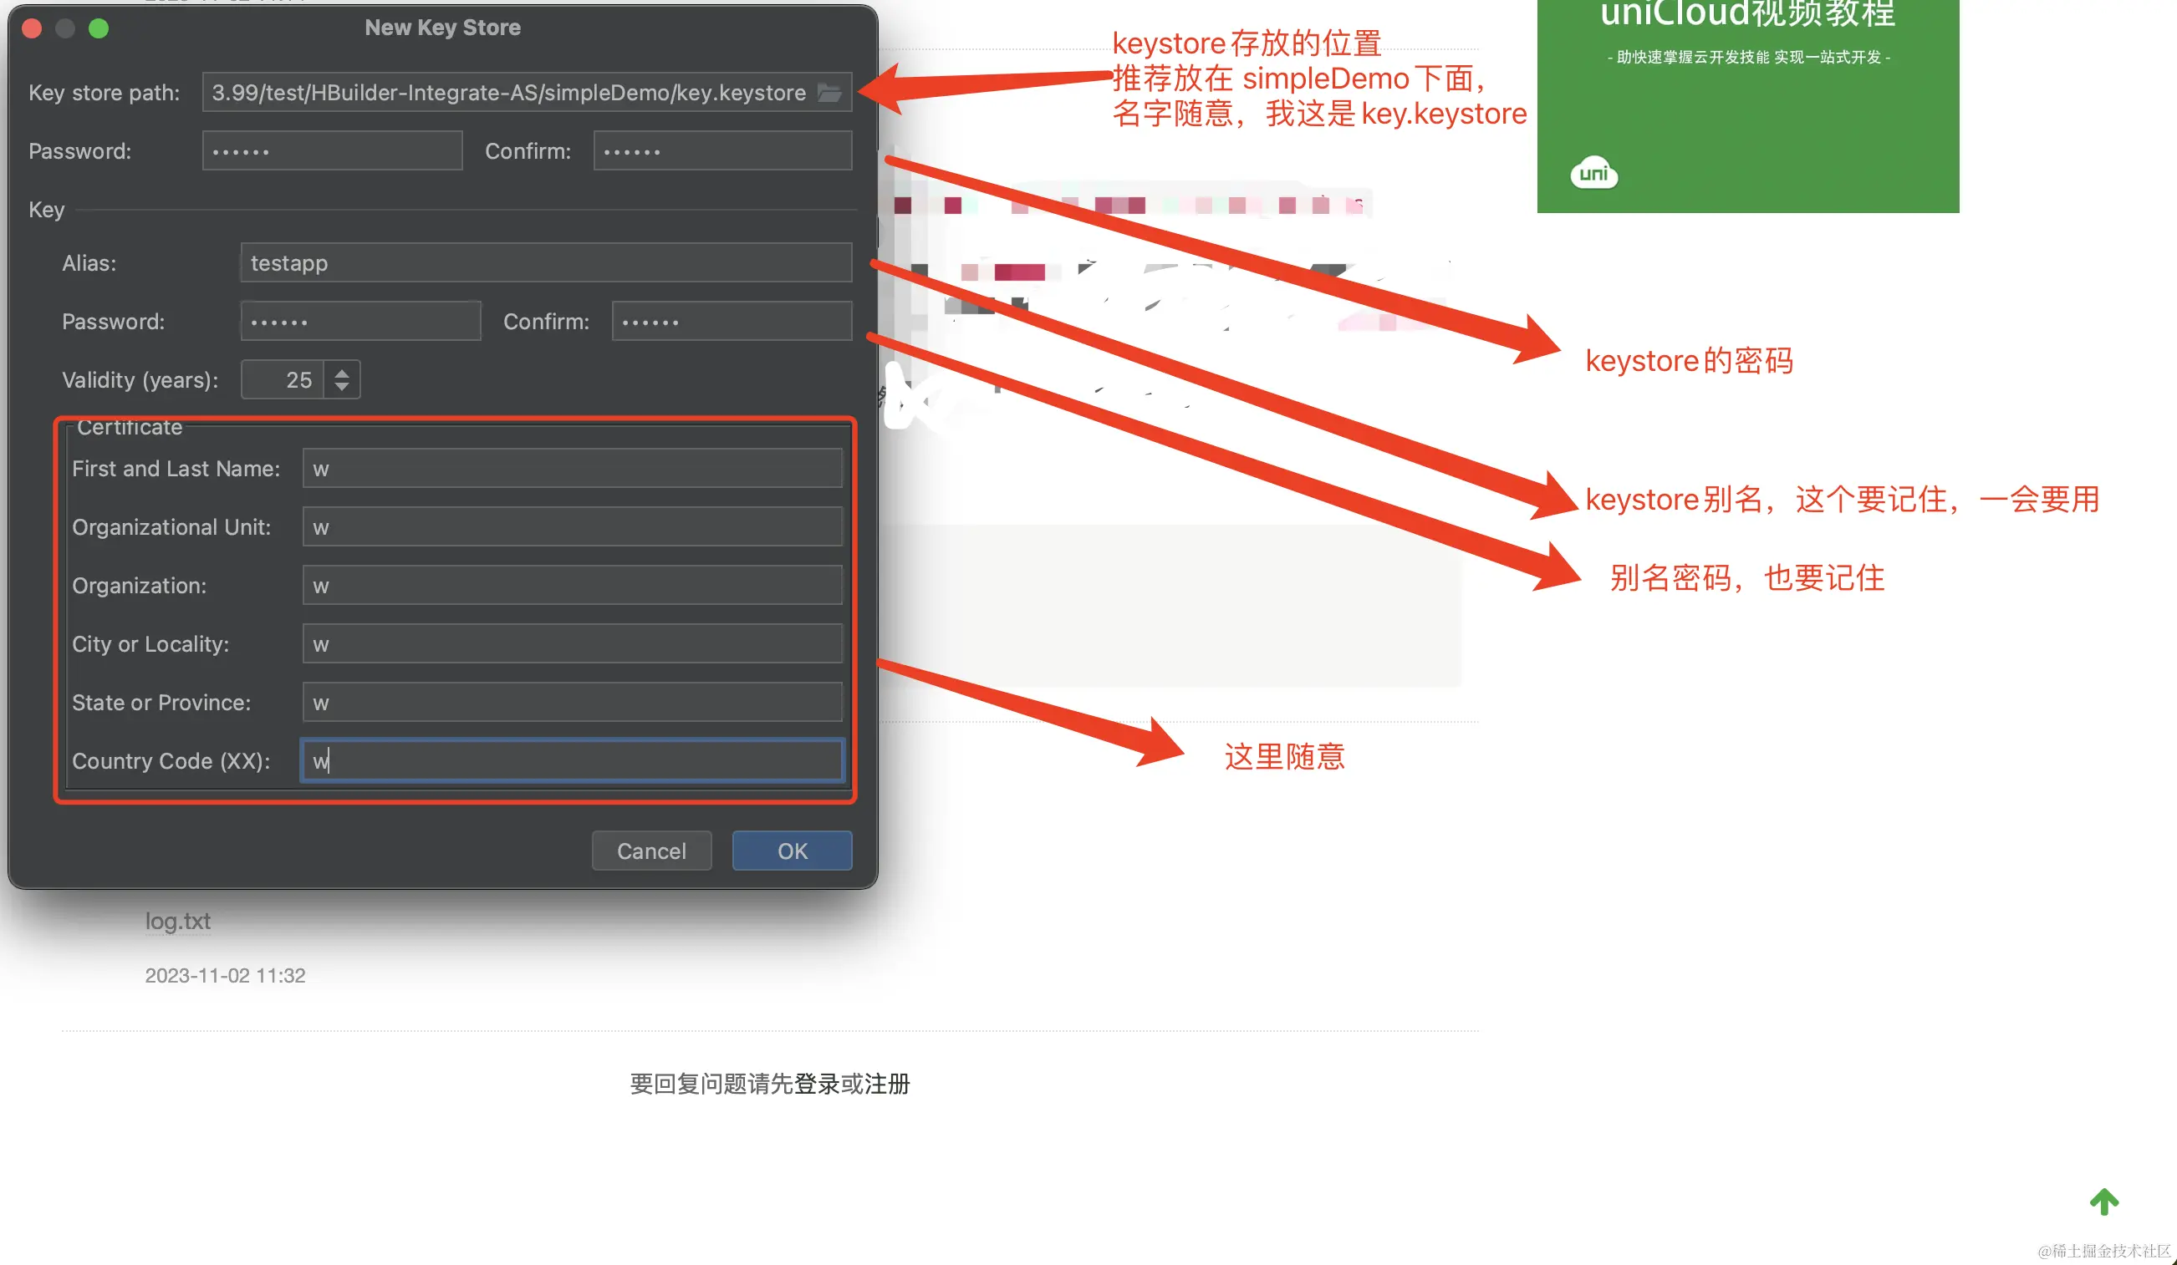The height and width of the screenshot is (1265, 2177).
Task: Click the green scroll-to-top arrow
Action: point(2103,1201)
